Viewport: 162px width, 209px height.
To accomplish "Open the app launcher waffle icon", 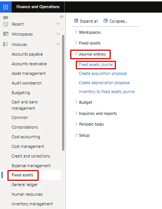I will (x=6, y=7).
